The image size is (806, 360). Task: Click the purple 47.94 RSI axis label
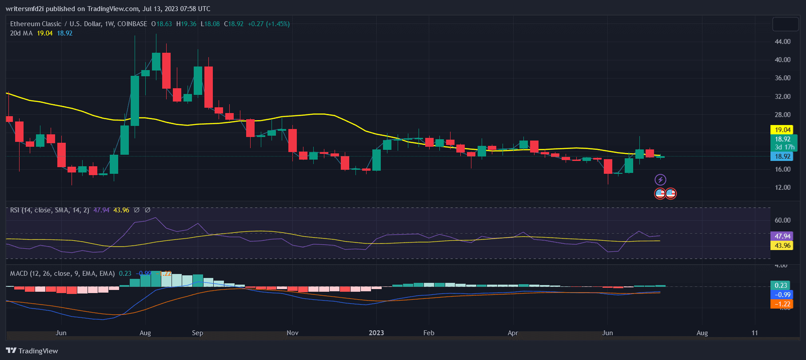782,236
